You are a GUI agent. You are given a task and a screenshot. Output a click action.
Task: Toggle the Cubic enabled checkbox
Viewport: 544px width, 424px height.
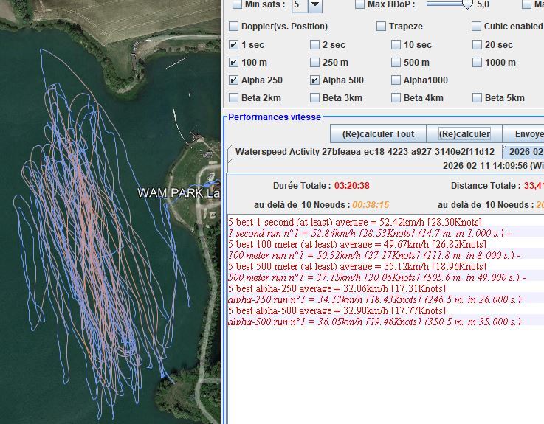pyautogui.click(x=477, y=27)
